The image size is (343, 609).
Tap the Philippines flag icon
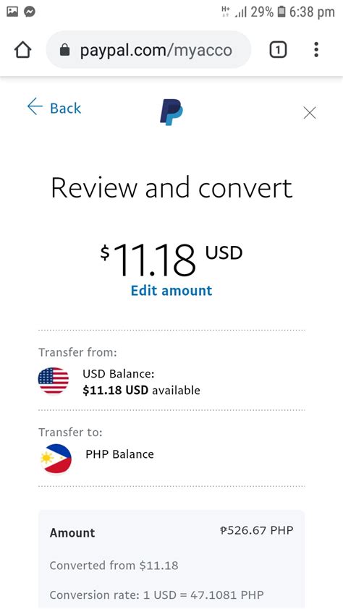coord(56,459)
